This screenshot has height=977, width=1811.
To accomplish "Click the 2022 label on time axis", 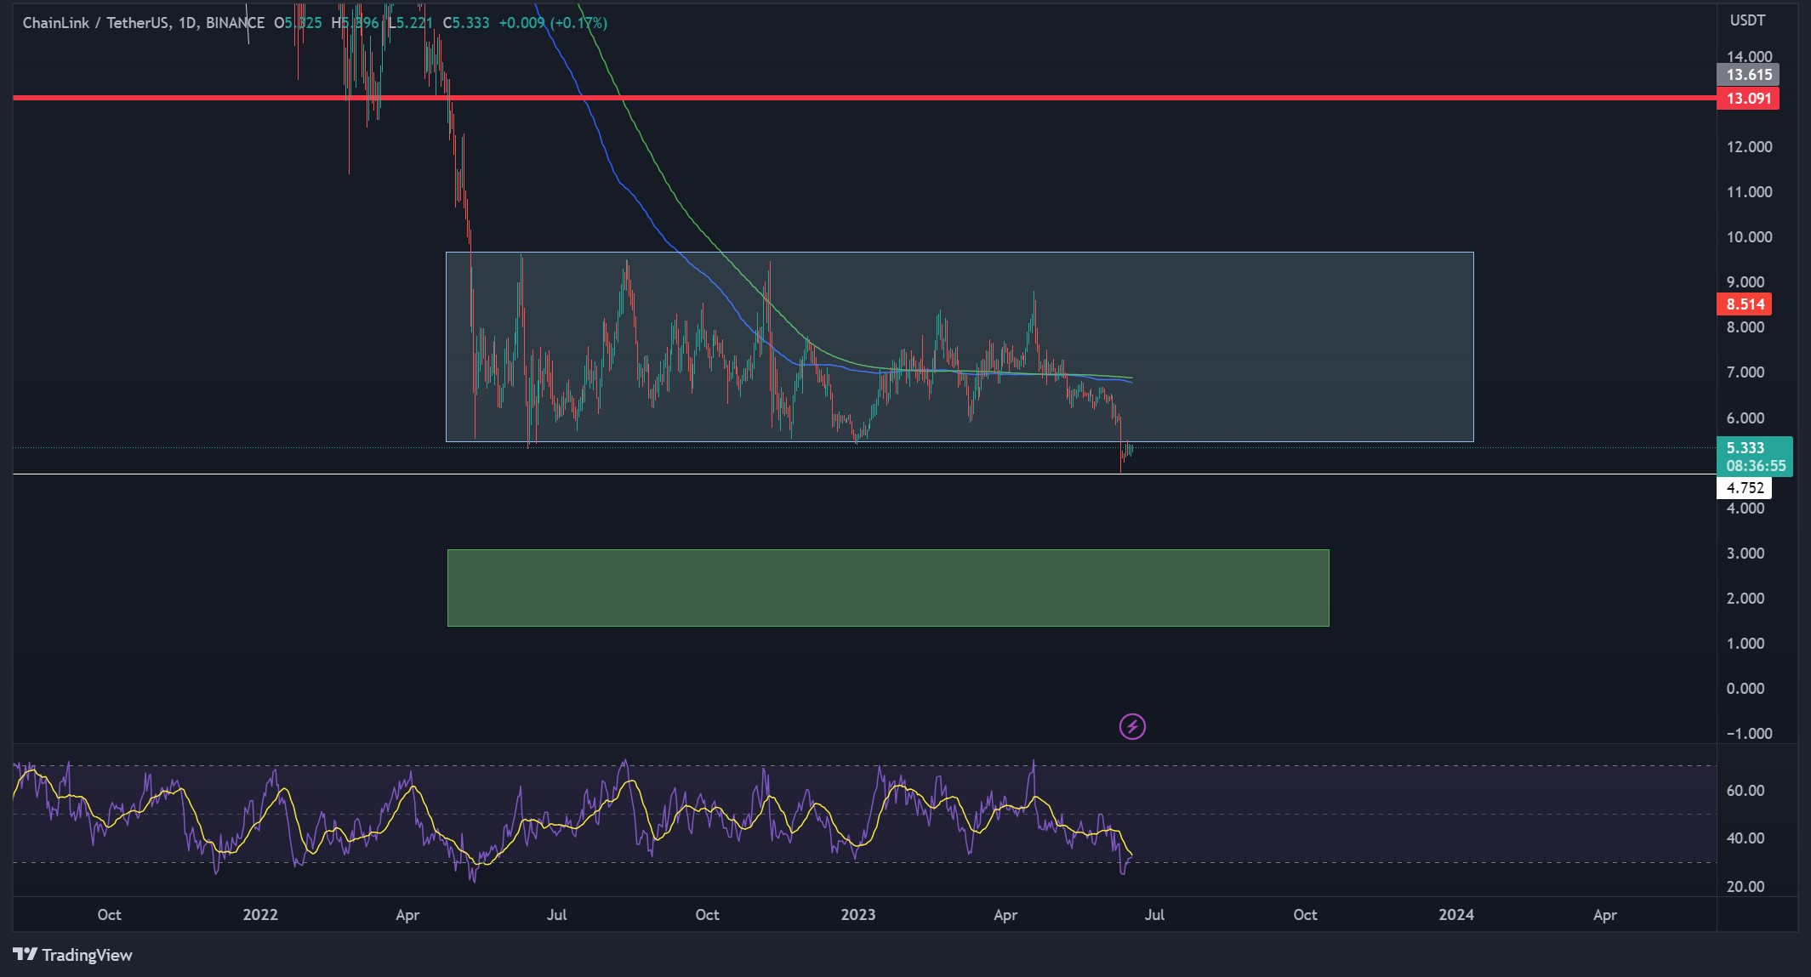I will tap(260, 915).
